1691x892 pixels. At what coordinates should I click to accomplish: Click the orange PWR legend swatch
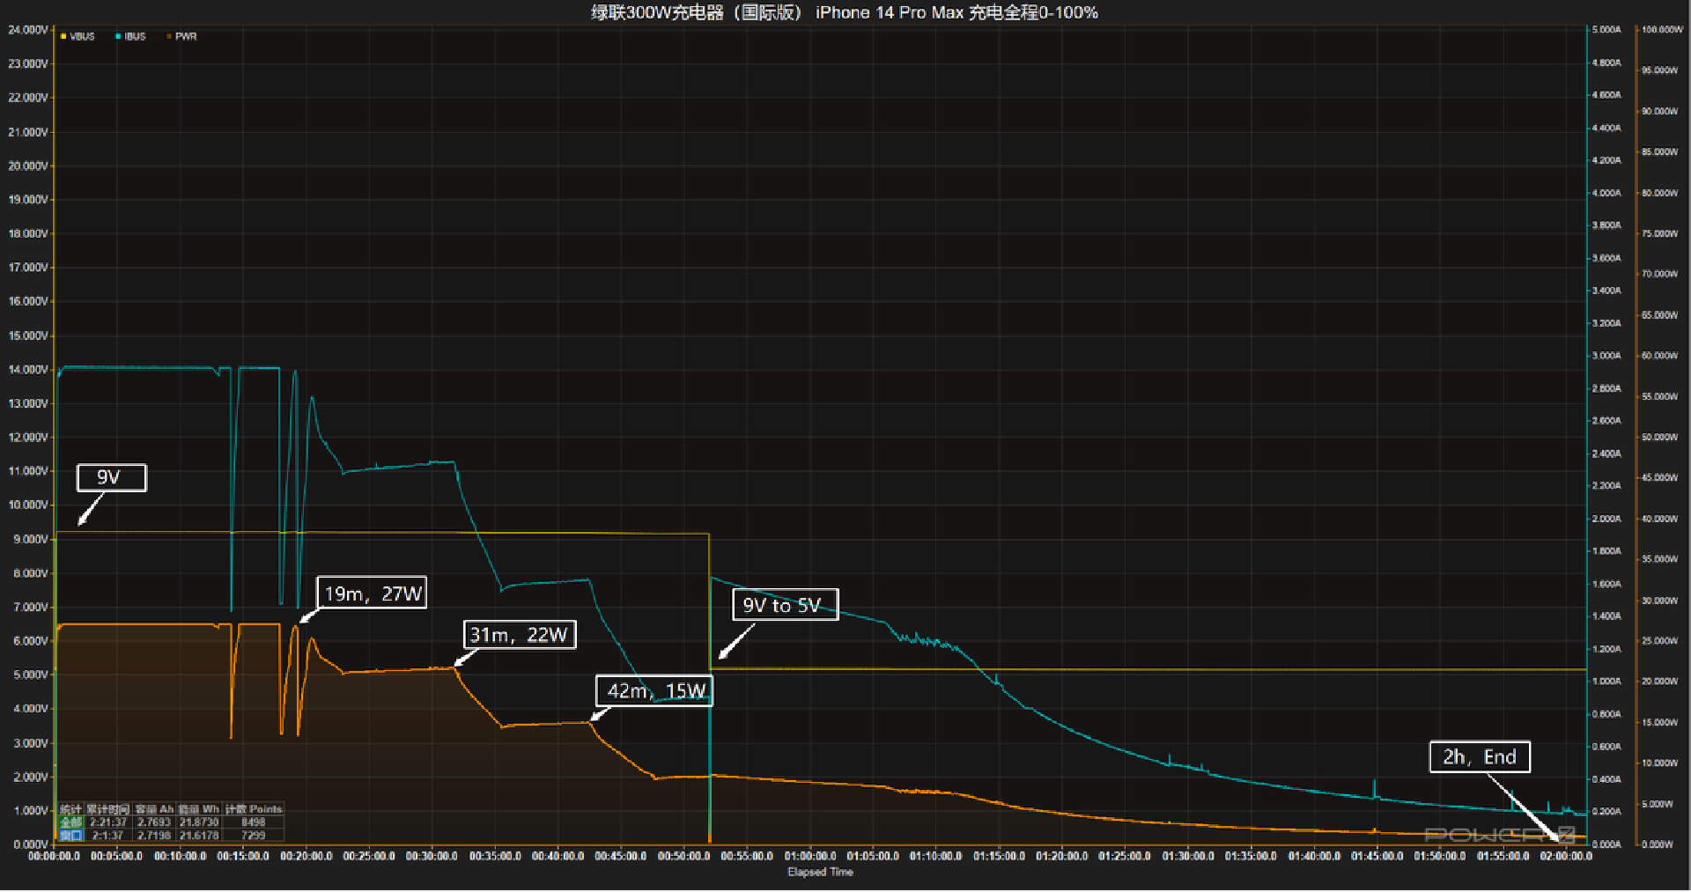pos(169,37)
